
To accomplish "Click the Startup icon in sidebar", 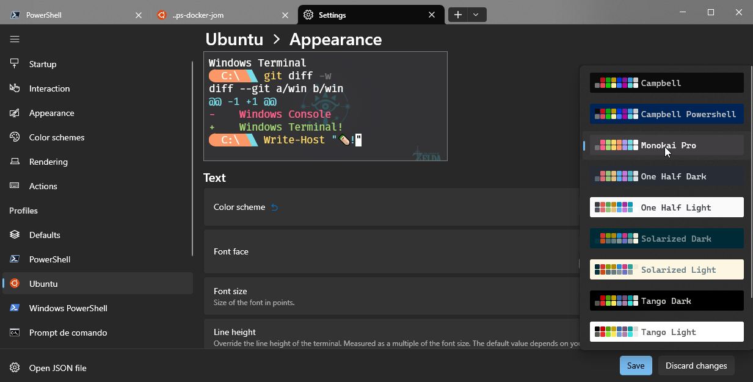I will tap(15, 64).
